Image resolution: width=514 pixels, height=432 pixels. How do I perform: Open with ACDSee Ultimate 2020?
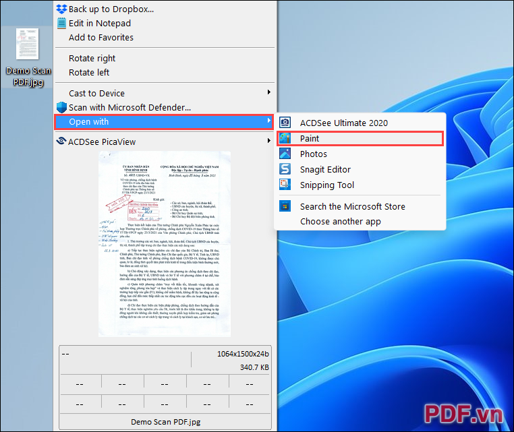pyautogui.click(x=360, y=123)
